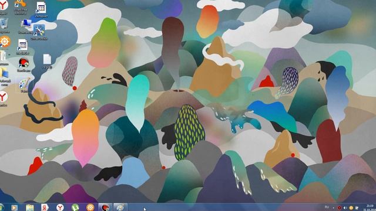This screenshot has width=376, height=211.
Task: Open the grid document shortcut beside orange gear
Action: (22, 47)
